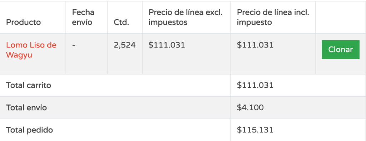Click the Precio de línea excl. impuestos header

186,17
